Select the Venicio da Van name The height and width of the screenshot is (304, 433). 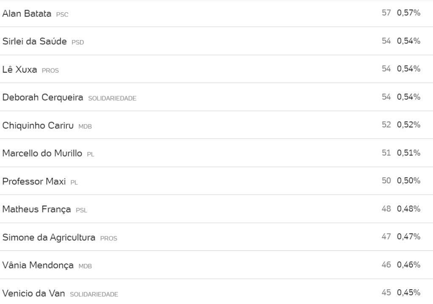point(33,293)
